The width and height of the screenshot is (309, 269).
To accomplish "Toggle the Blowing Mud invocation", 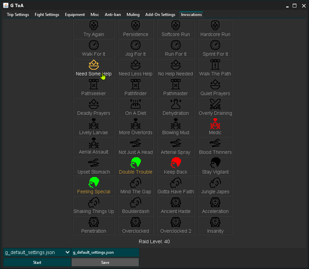I will (x=176, y=127).
